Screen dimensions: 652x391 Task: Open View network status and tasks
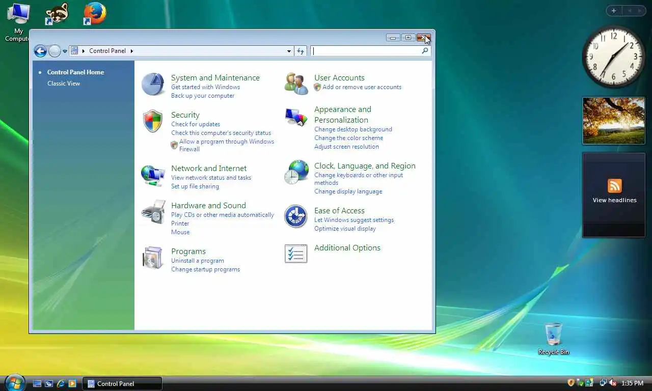click(x=211, y=178)
